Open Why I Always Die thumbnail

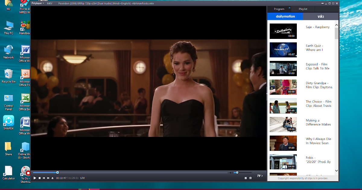point(283,143)
